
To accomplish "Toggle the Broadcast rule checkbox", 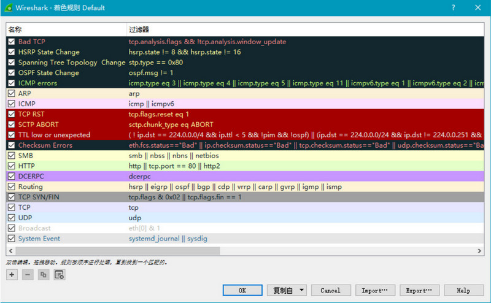I will (12, 228).
